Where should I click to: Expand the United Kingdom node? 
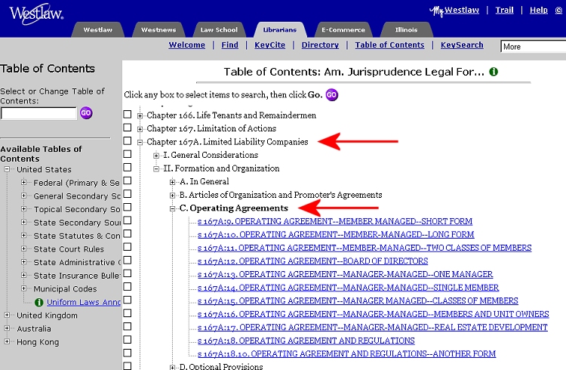[x=7, y=315]
